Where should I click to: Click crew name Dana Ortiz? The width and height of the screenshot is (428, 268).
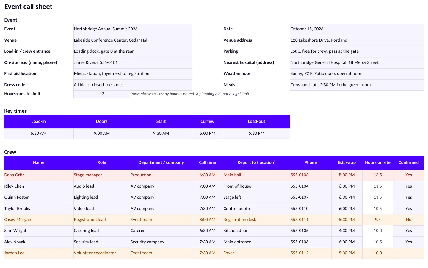click(x=39, y=175)
